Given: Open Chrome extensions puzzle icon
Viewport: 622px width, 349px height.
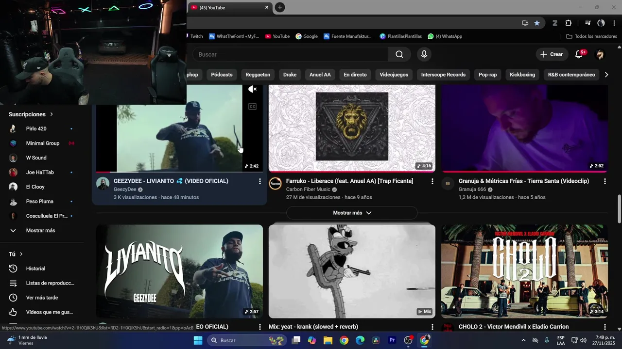Looking at the screenshot, I should (569, 23).
